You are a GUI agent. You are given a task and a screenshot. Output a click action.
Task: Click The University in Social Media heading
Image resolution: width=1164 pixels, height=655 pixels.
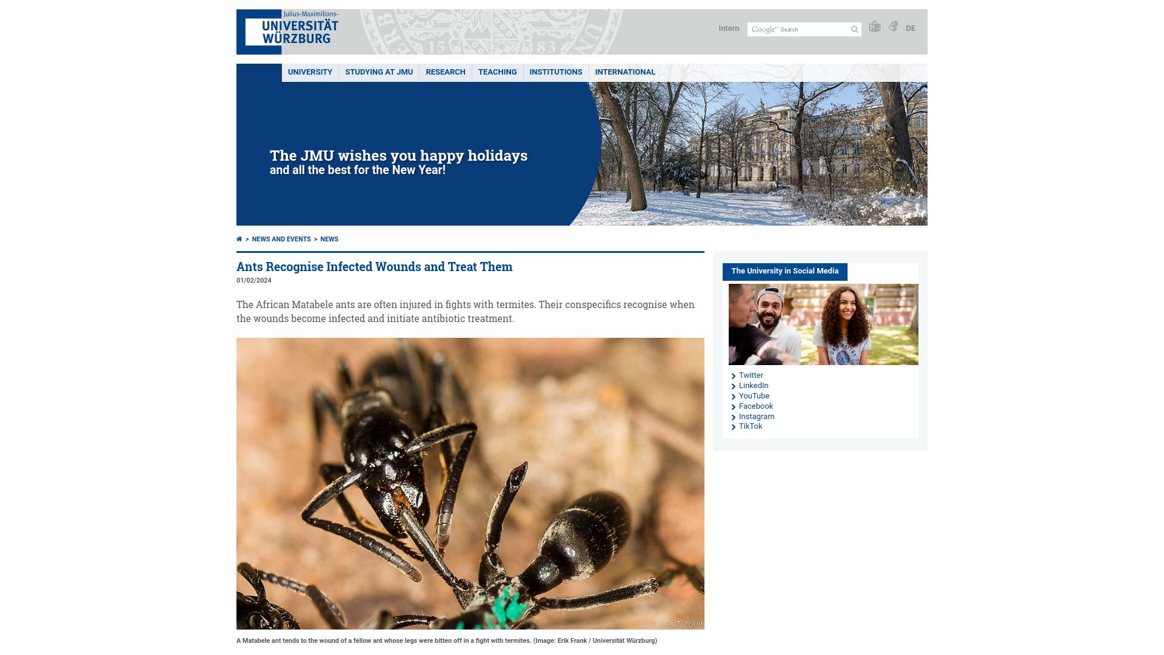coord(785,272)
